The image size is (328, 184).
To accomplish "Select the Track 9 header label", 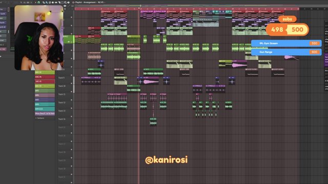I will pos(61,78).
